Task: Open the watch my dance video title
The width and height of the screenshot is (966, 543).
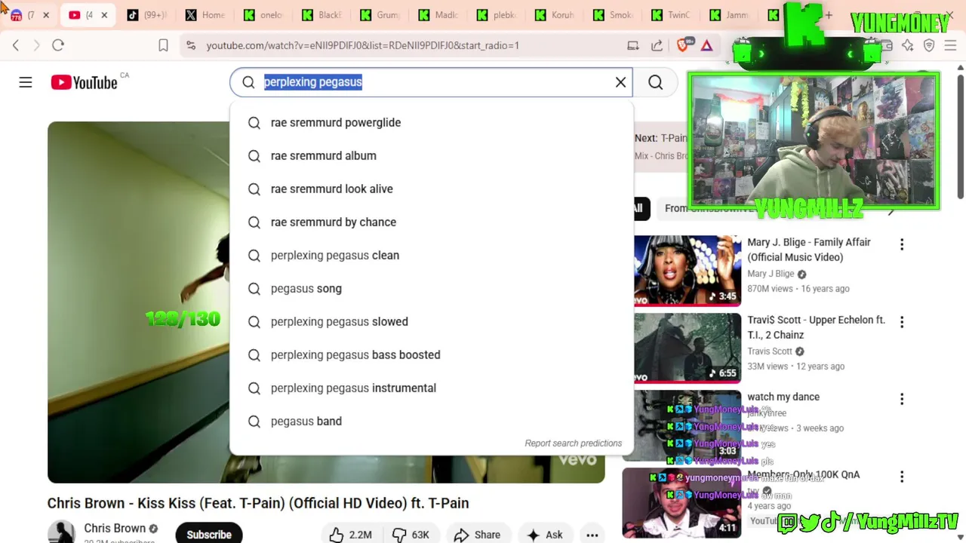Action: pyautogui.click(x=783, y=397)
